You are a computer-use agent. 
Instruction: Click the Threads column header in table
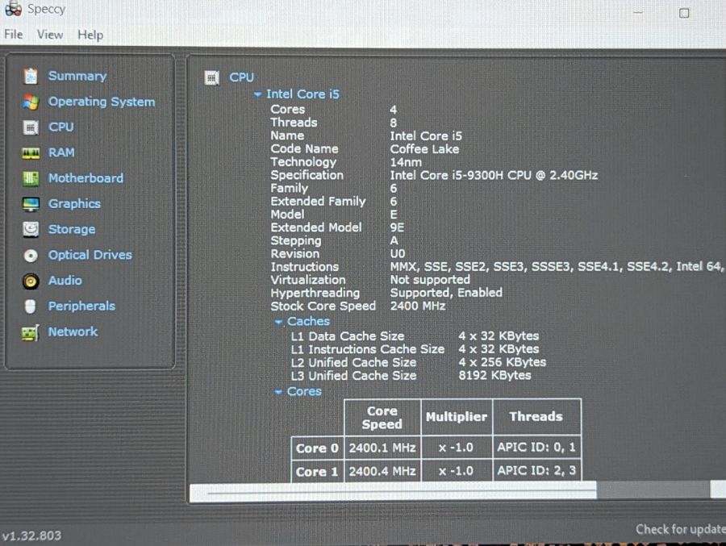point(536,416)
